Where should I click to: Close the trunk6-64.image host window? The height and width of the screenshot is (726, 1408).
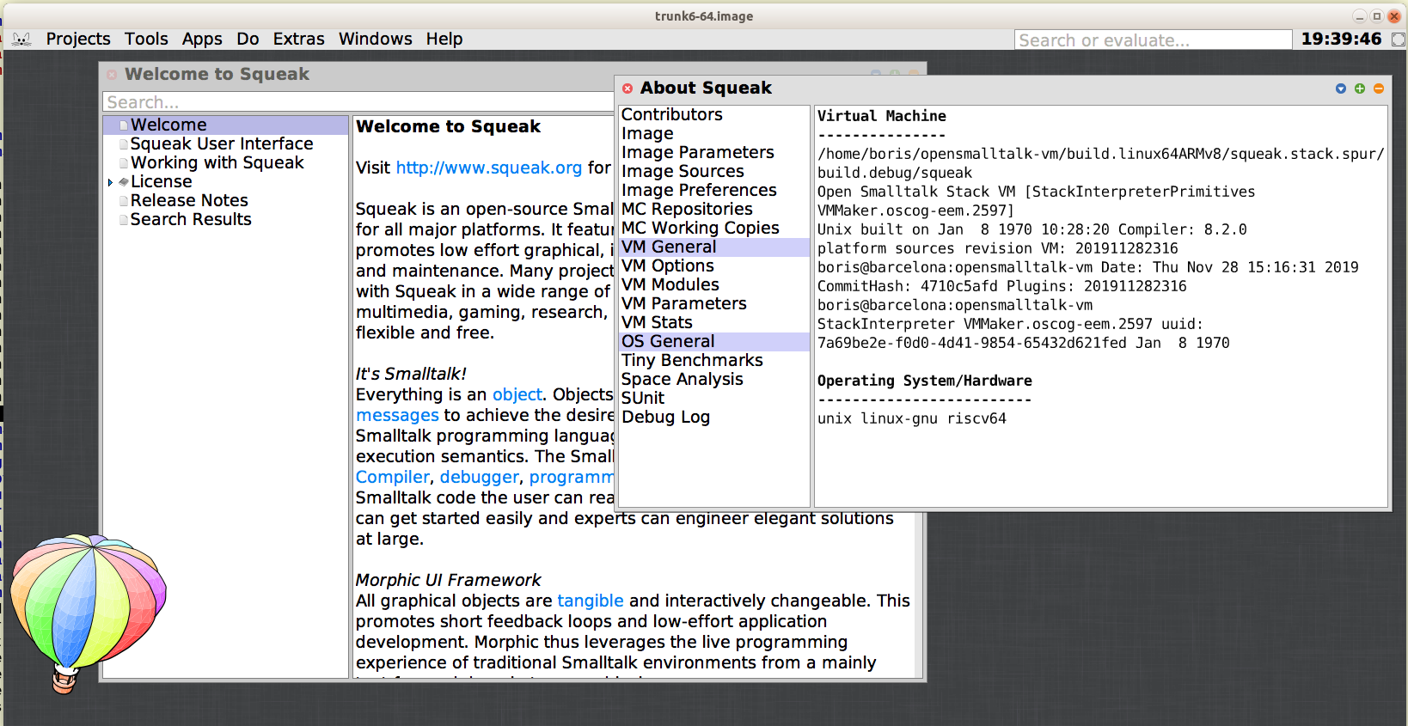[x=1394, y=16]
